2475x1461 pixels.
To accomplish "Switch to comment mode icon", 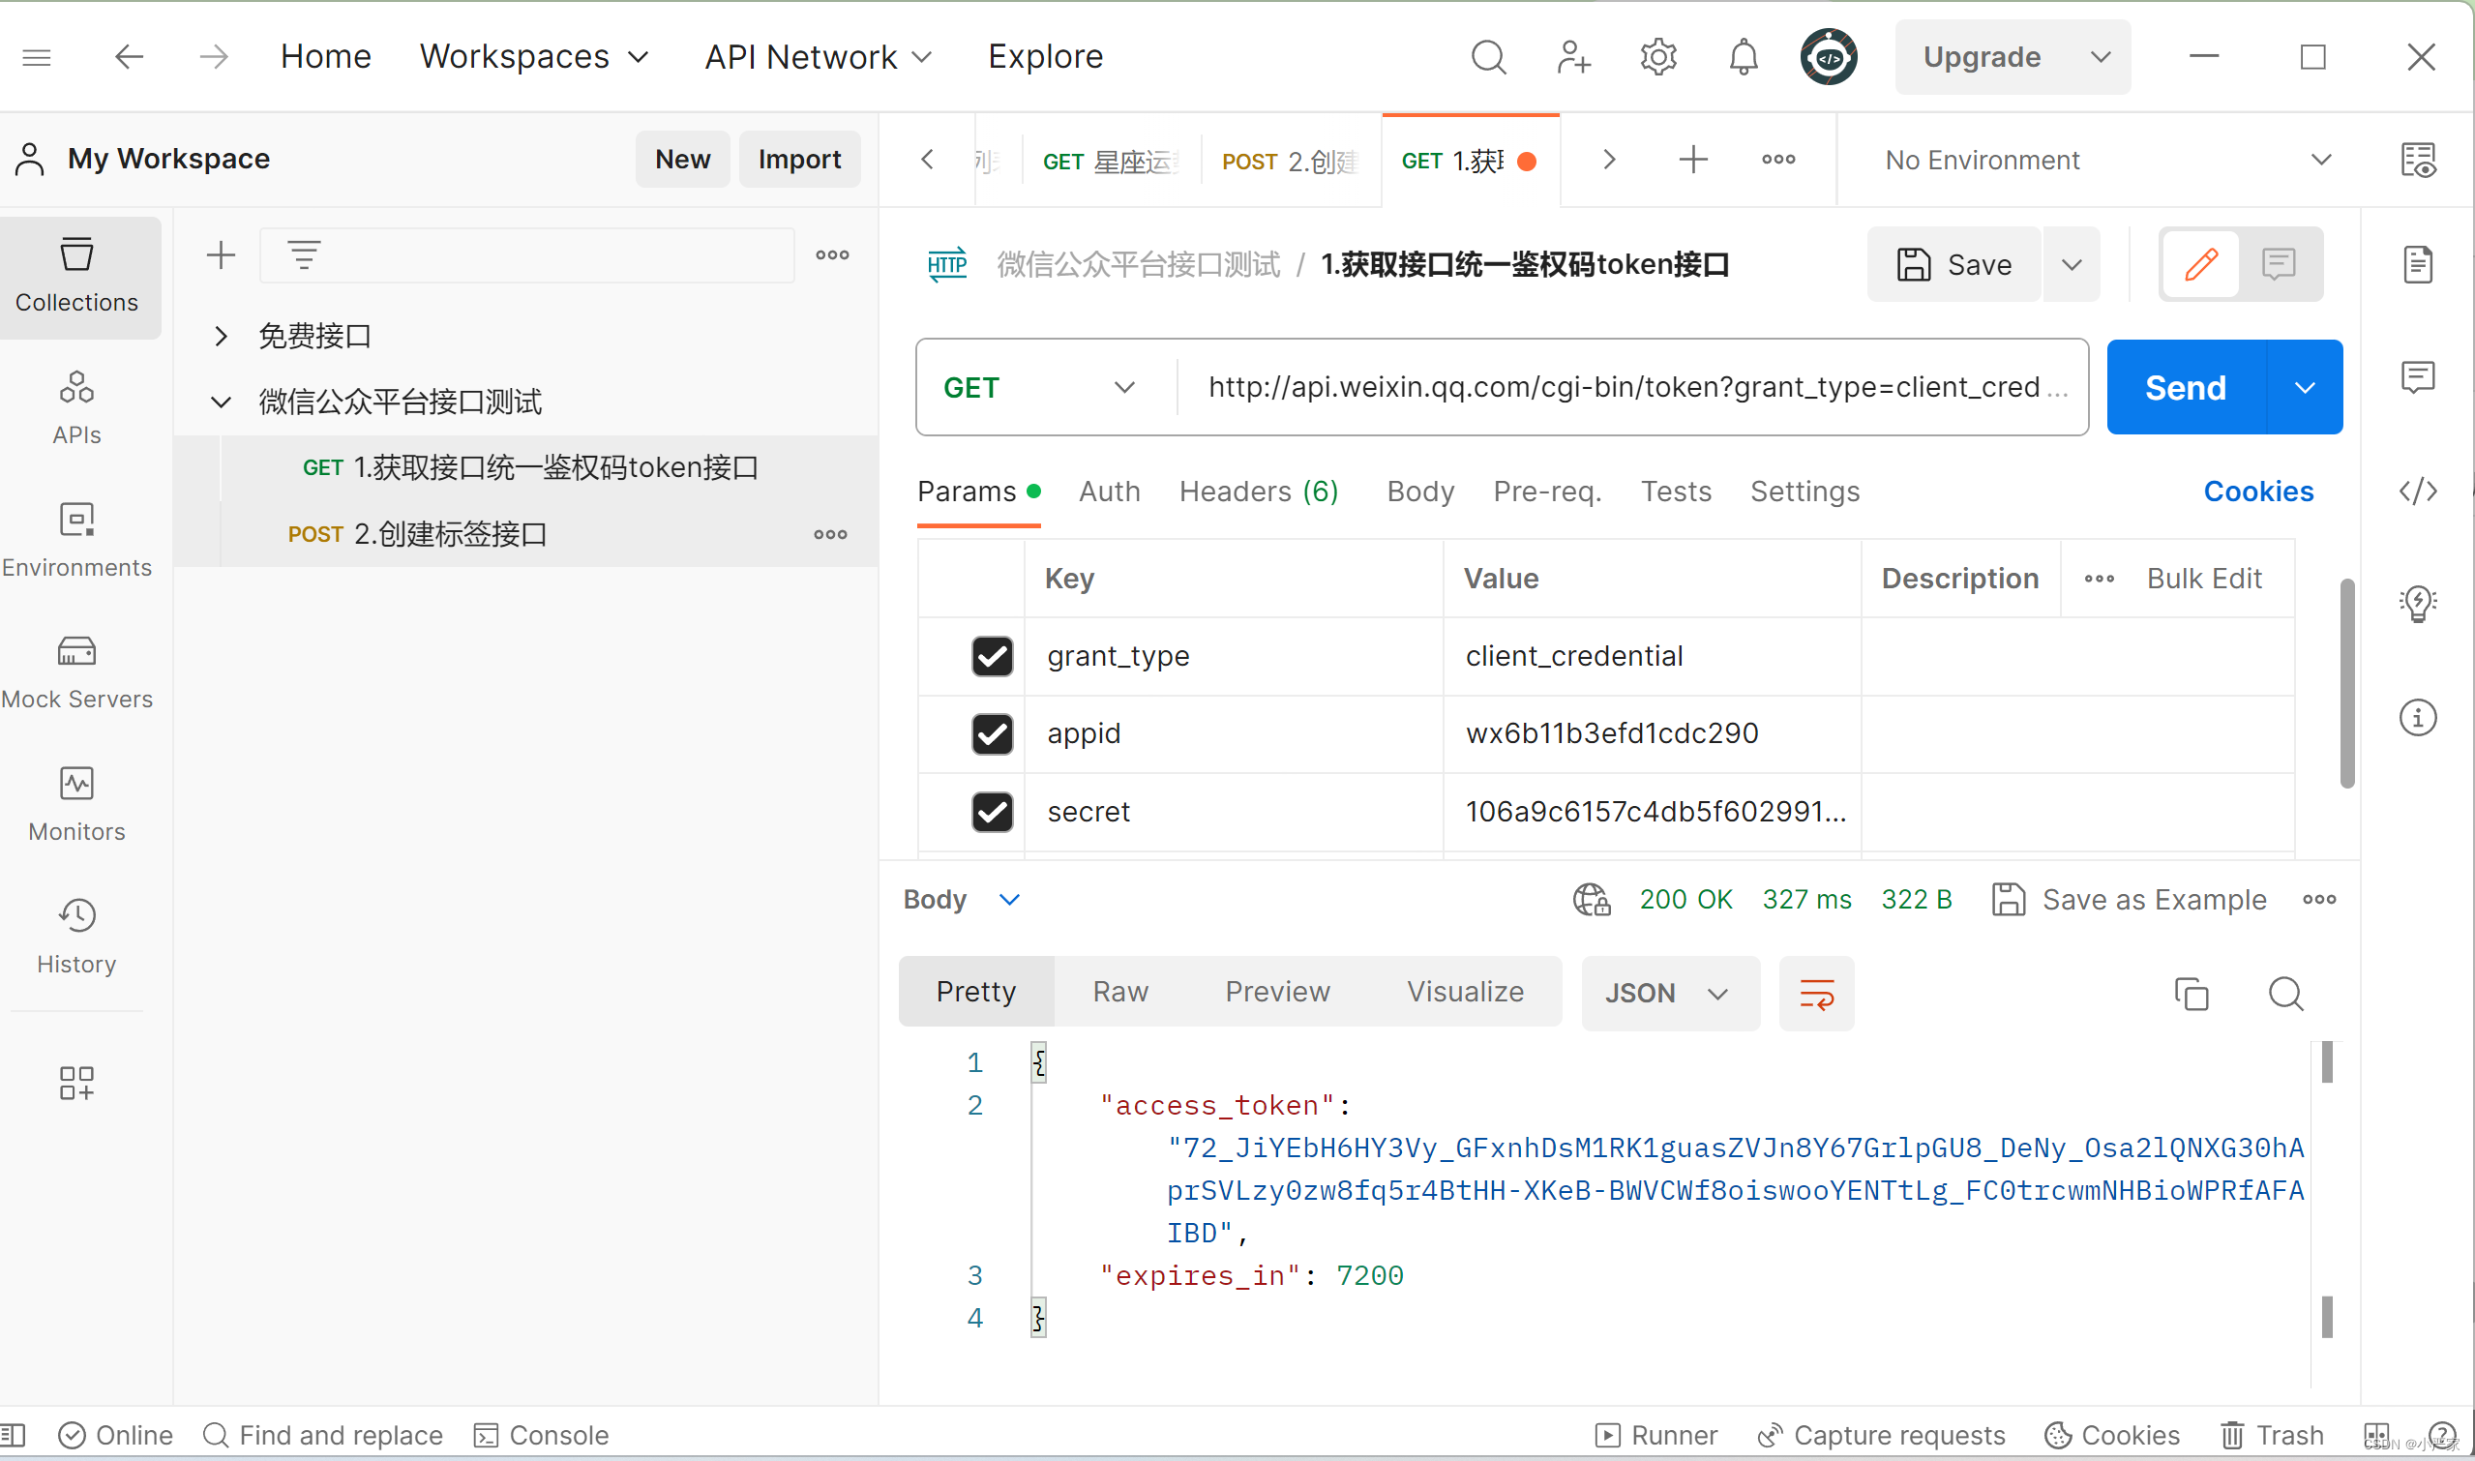I will (x=2278, y=264).
